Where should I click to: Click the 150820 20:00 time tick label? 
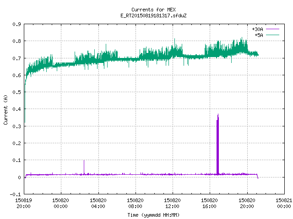[x=247, y=203]
